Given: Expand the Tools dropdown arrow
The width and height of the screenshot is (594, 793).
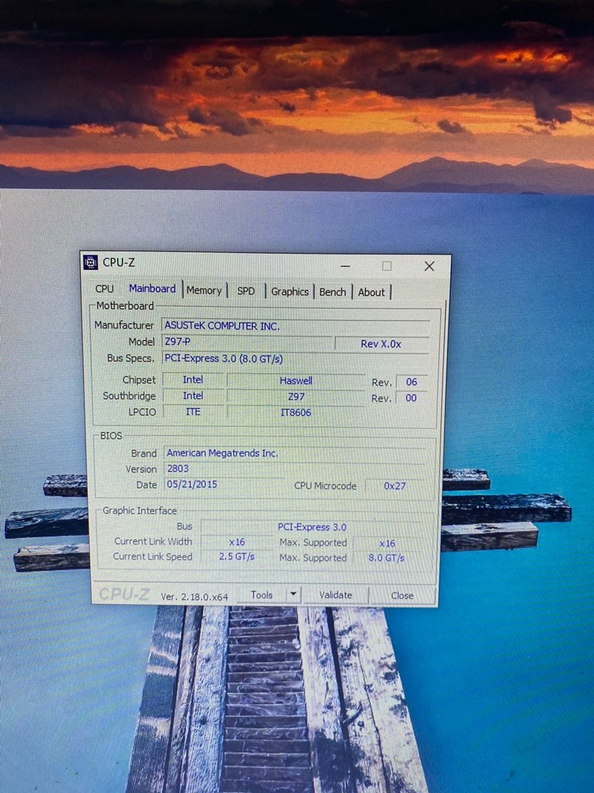Looking at the screenshot, I should (293, 595).
